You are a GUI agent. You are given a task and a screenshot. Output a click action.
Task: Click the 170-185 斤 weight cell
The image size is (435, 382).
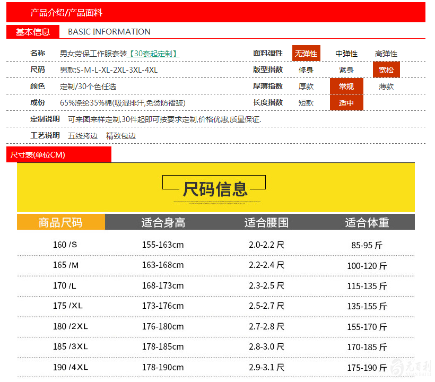pos(367,347)
